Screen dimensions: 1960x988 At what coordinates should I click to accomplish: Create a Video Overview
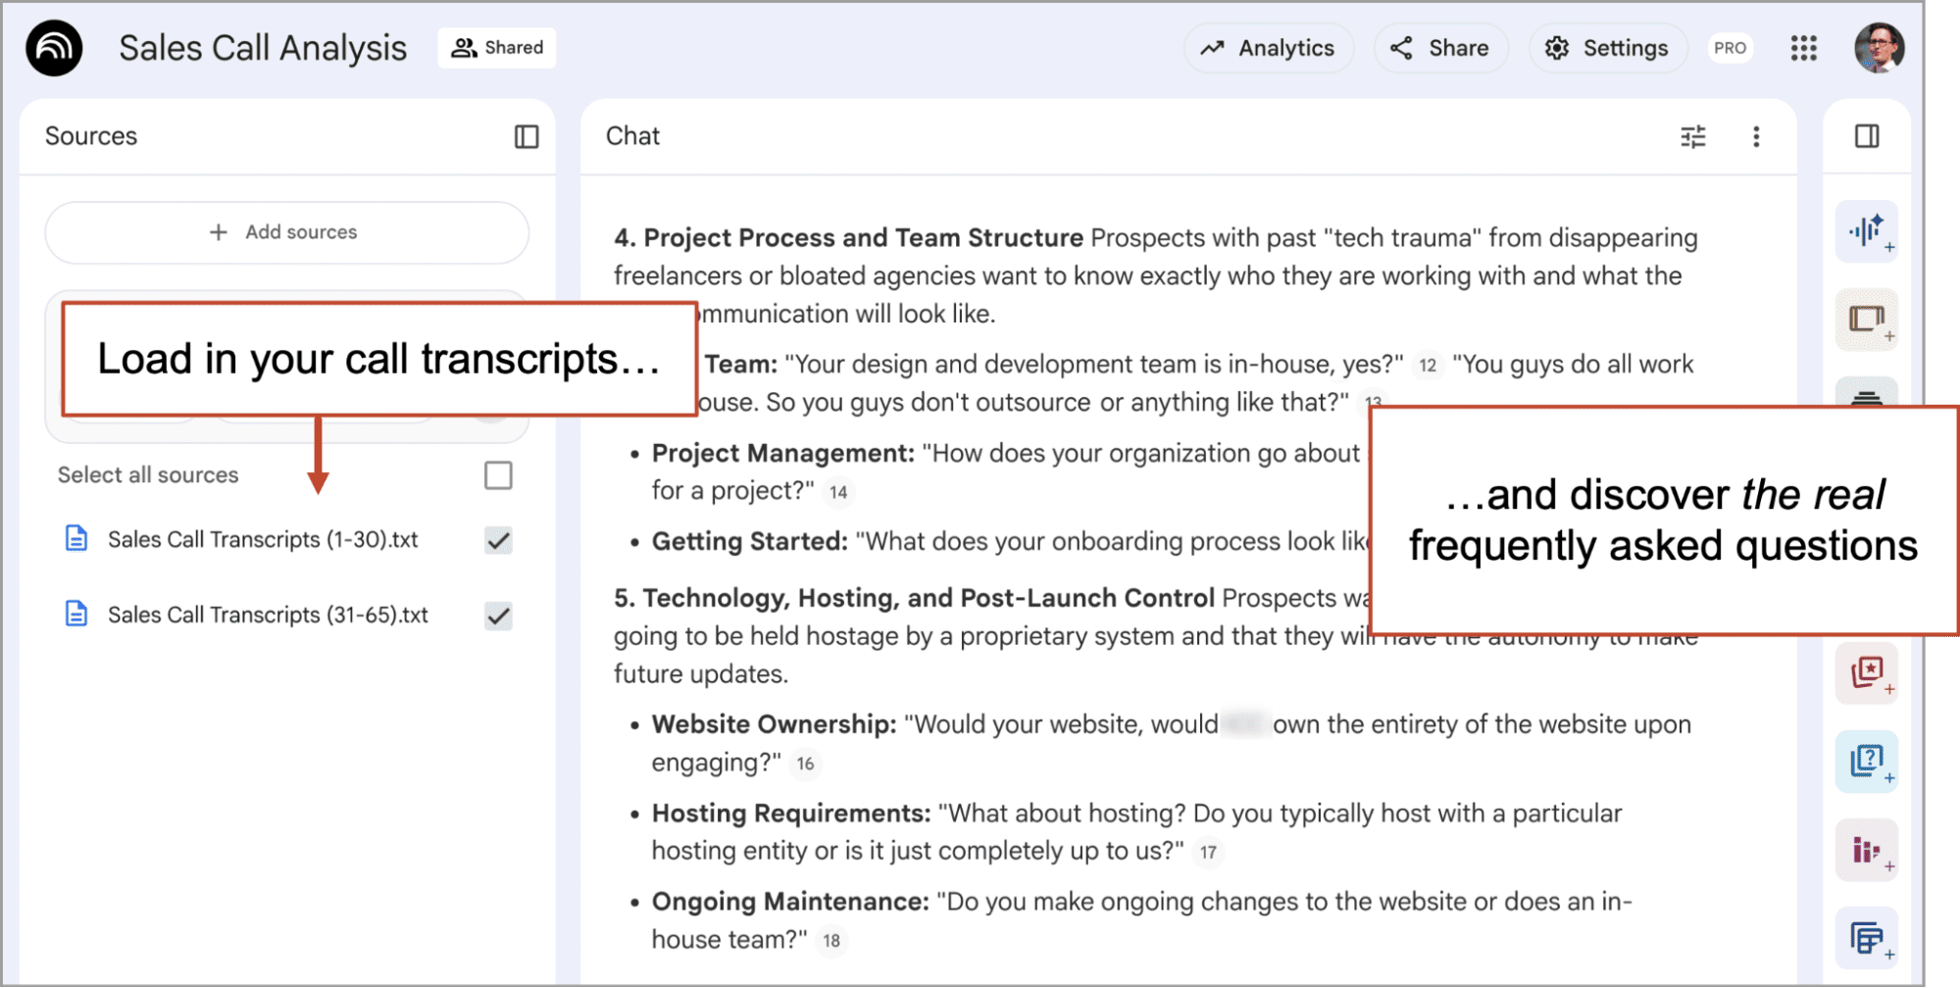(x=1867, y=320)
